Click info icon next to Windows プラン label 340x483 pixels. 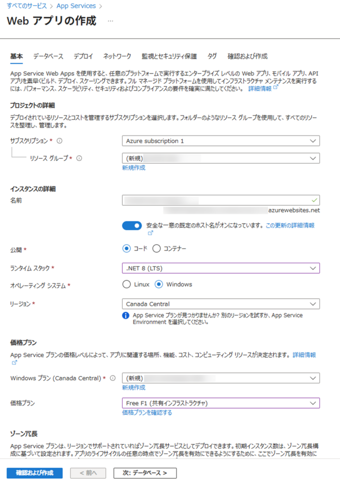pyautogui.click(x=113, y=378)
